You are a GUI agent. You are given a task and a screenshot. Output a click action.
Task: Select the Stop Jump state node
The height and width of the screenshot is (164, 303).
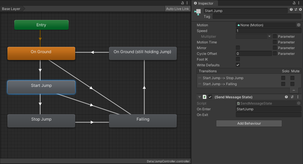[x=41, y=121]
